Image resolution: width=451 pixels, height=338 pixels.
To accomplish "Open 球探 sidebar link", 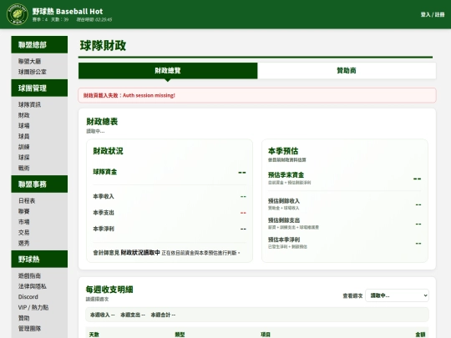I will (x=24, y=158).
